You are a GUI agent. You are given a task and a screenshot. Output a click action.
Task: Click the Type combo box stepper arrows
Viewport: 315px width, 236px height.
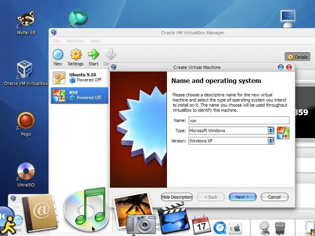pos(271,131)
